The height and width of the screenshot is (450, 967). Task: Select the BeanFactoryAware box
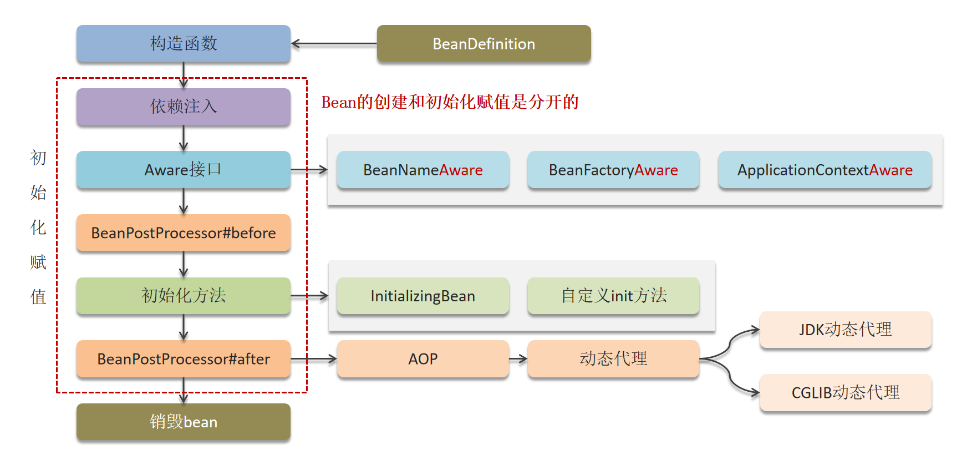tap(613, 170)
